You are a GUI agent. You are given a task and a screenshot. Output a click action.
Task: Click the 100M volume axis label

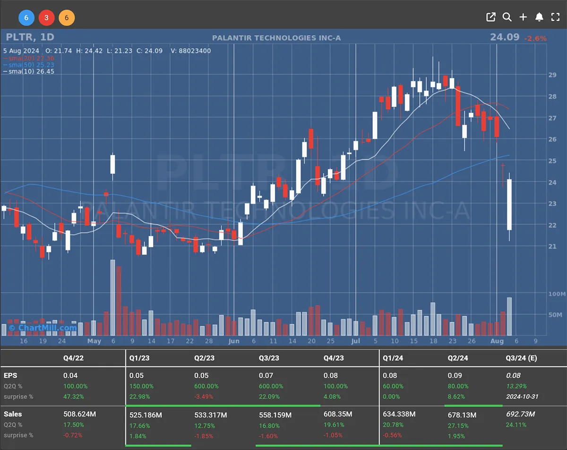click(x=556, y=294)
